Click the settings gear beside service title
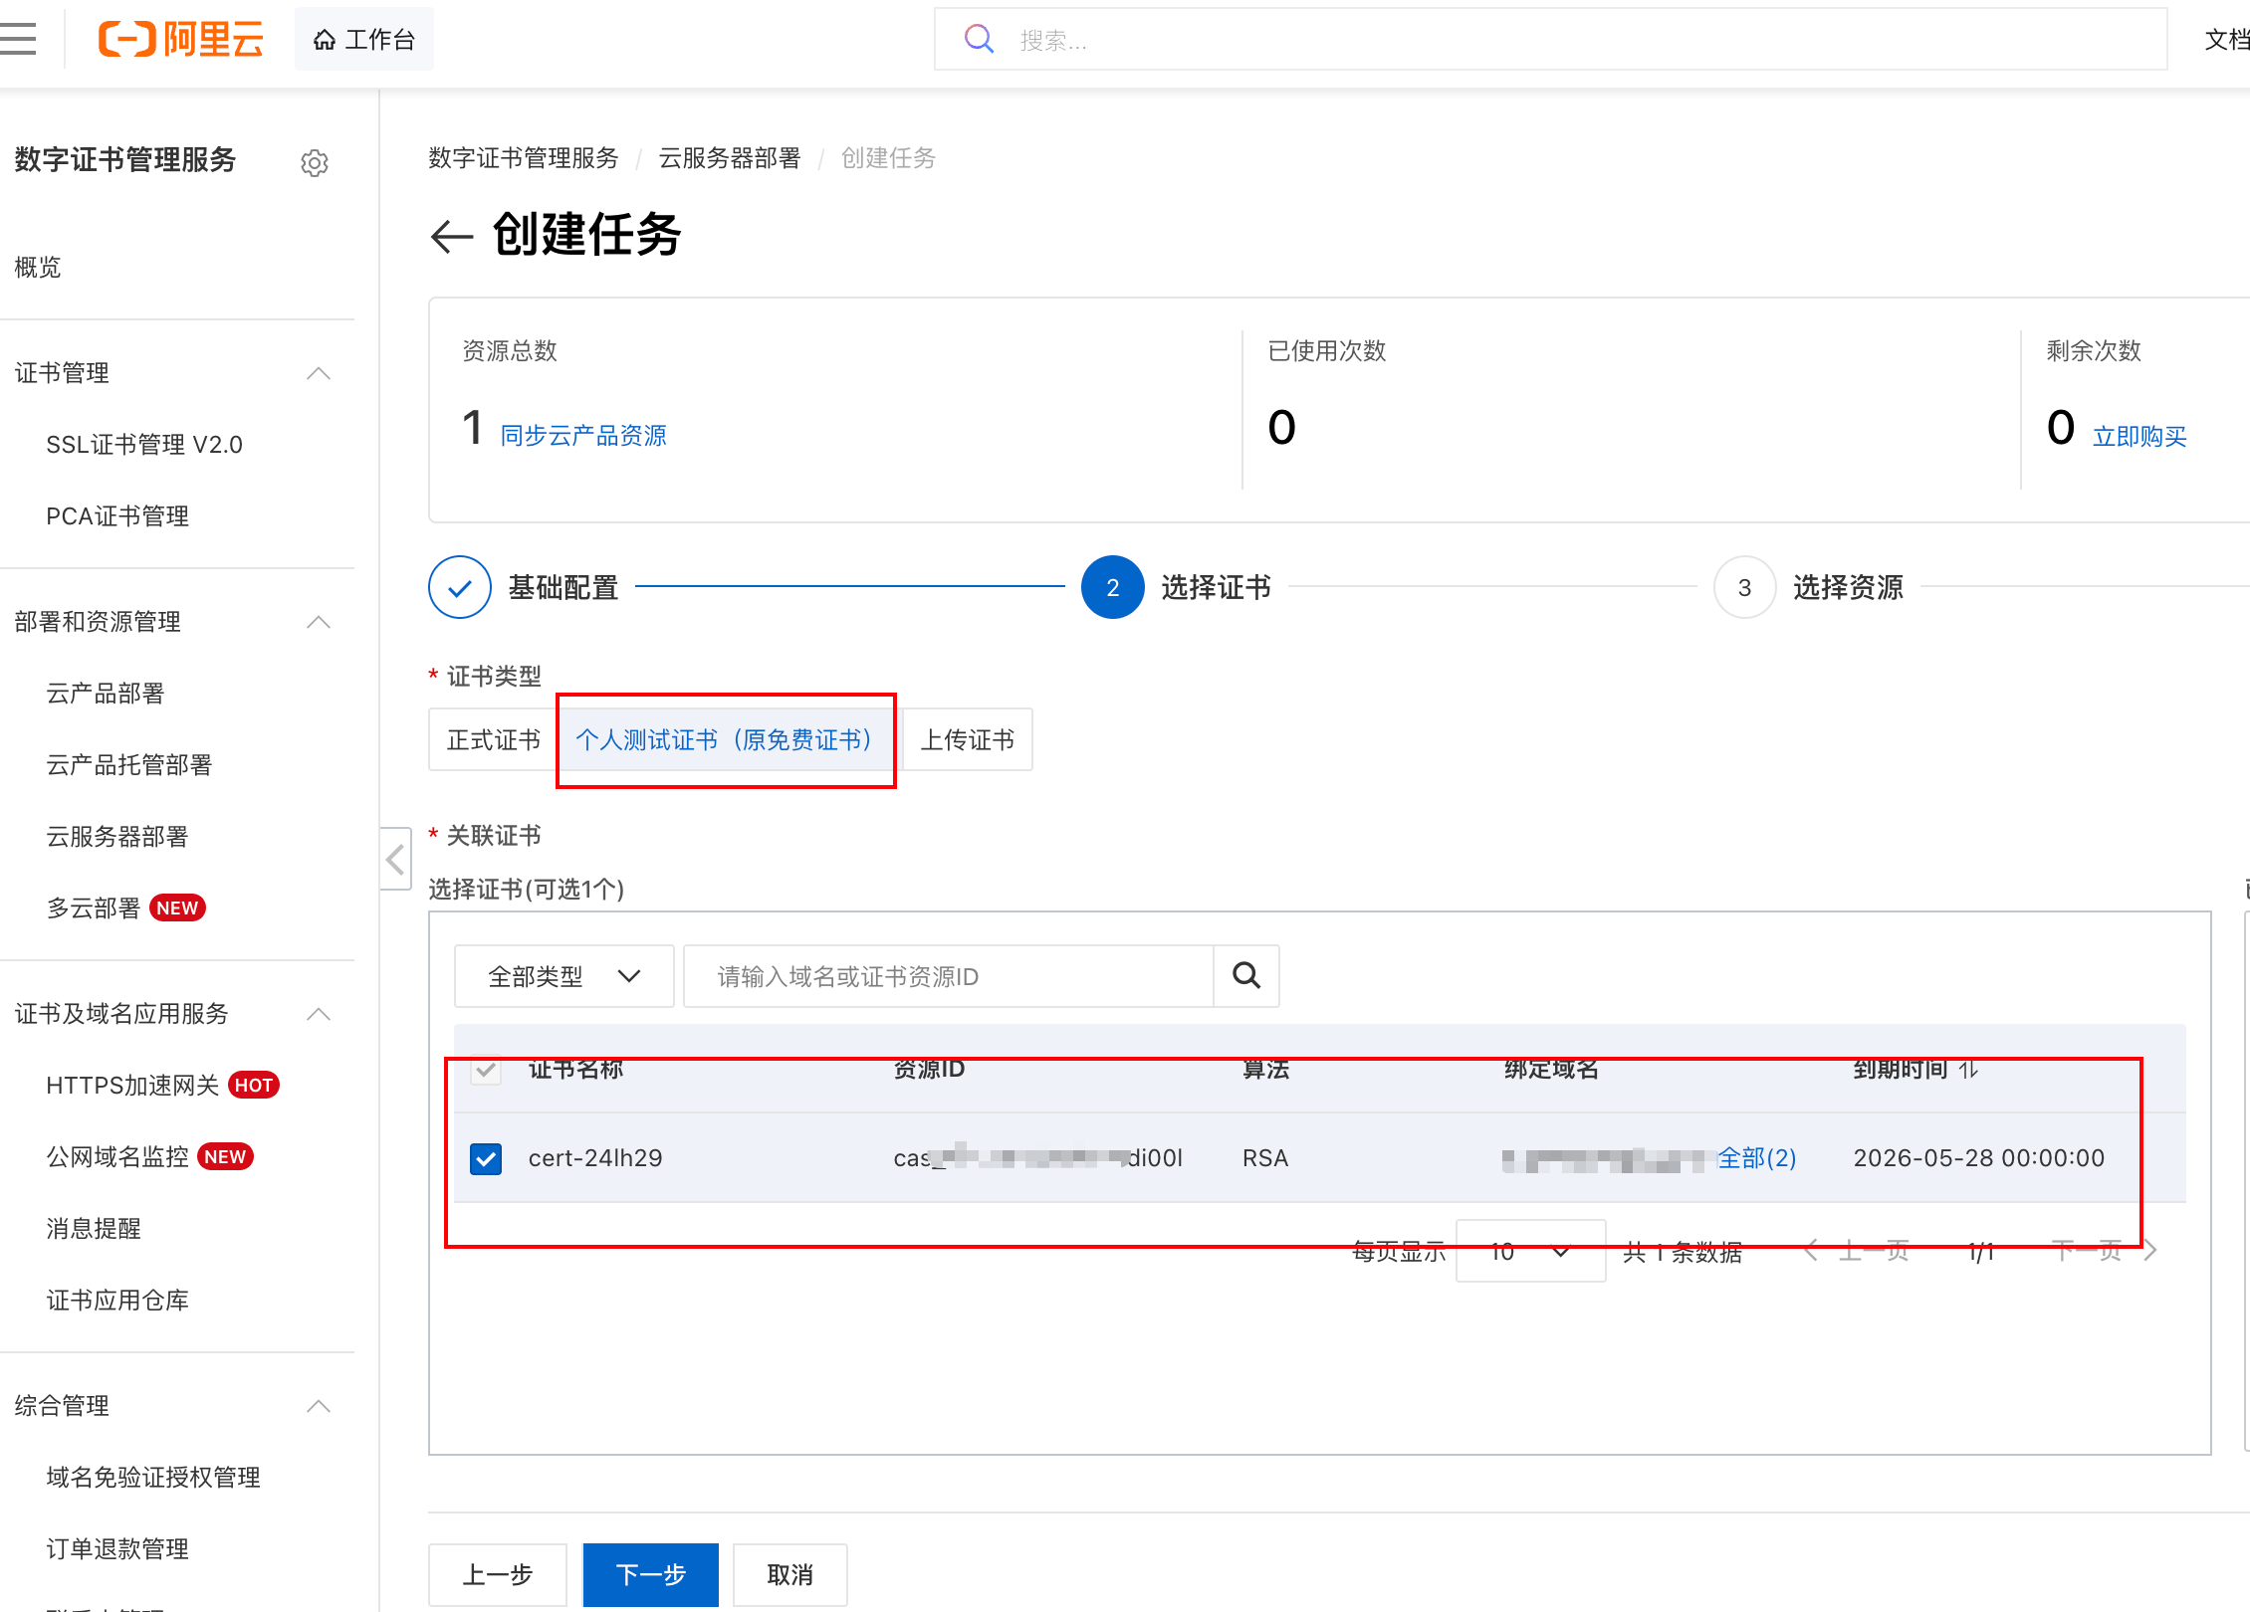The width and height of the screenshot is (2250, 1612). pos(315,162)
